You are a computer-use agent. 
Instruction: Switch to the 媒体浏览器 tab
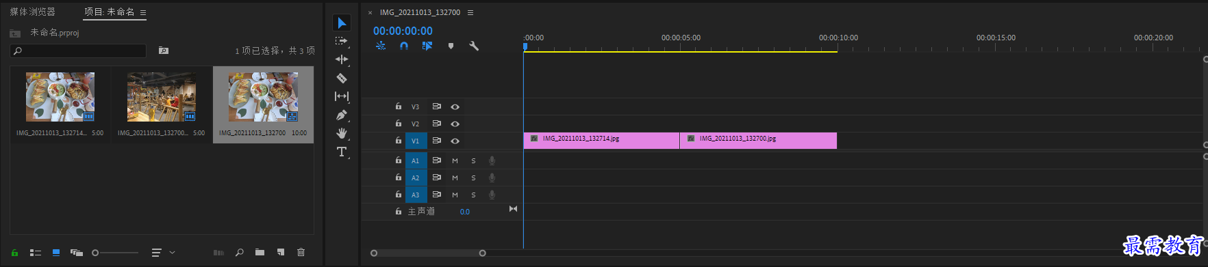pos(32,12)
